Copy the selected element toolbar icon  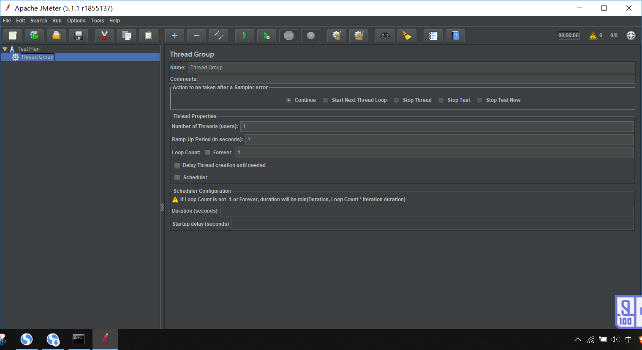[126, 36]
